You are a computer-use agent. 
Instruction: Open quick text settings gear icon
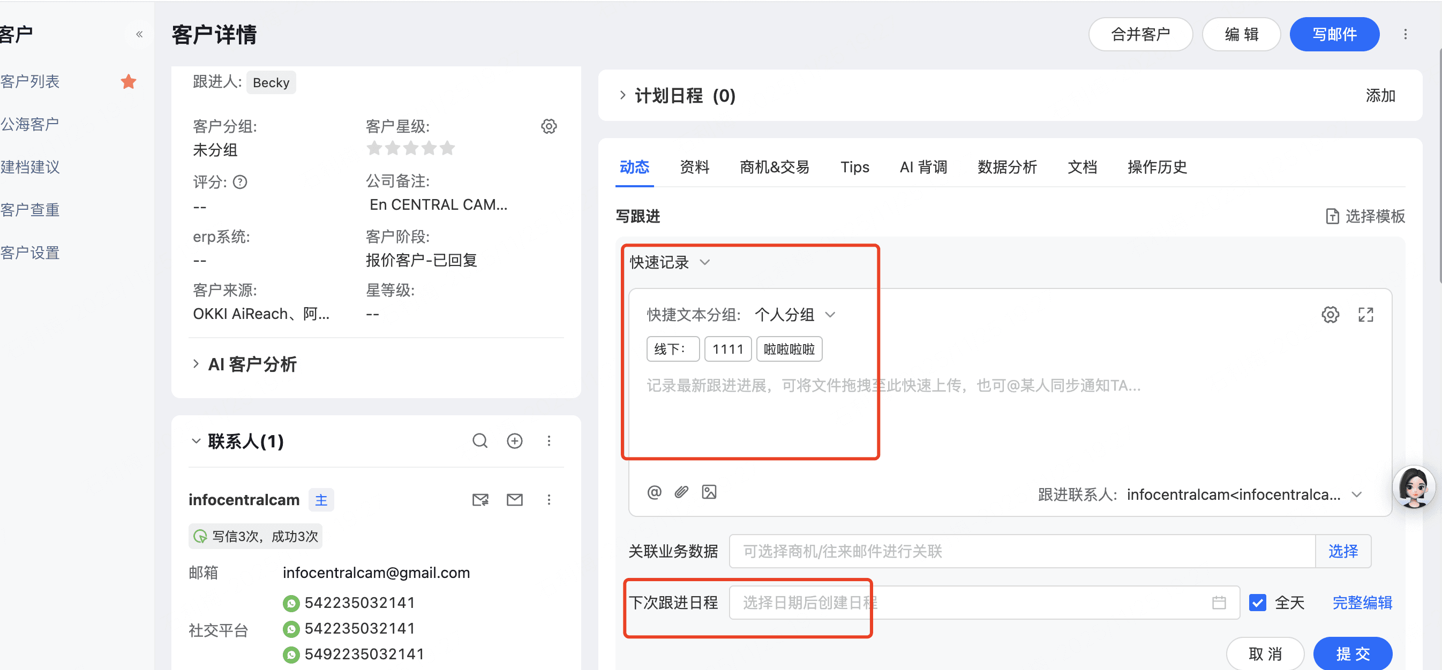[1330, 315]
